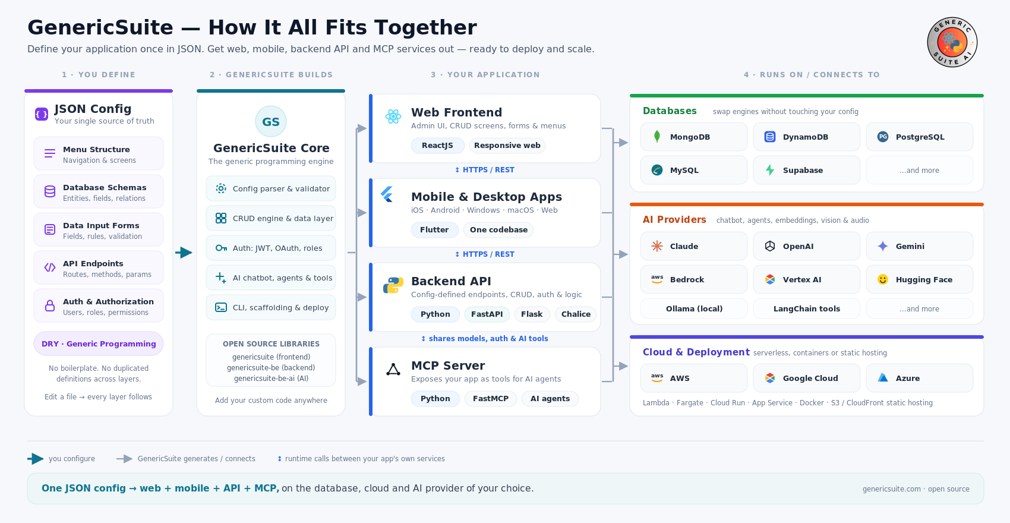The height and width of the screenshot is (523, 1010).
Task: Select the Menu Structure lines icon
Action: click(50, 153)
